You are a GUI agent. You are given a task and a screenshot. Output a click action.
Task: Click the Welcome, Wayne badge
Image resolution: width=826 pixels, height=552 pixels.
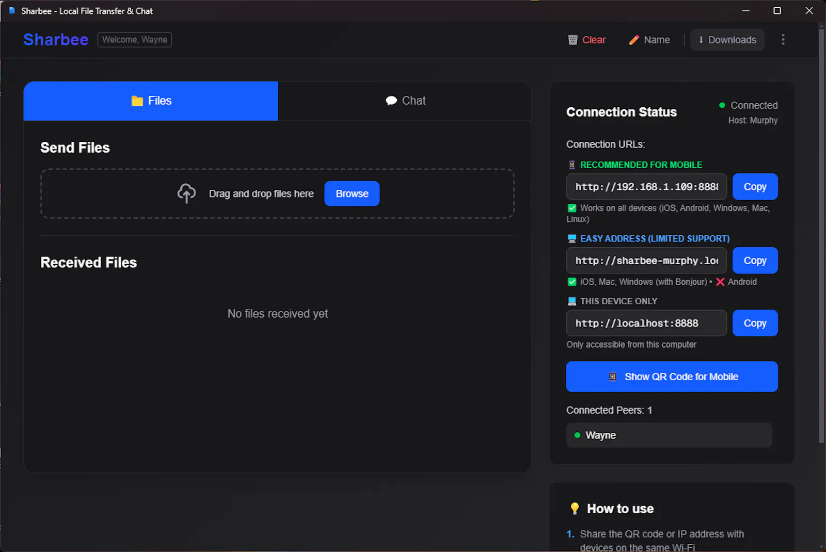tap(135, 40)
